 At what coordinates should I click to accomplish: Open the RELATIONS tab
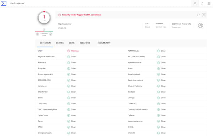(85, 43)
